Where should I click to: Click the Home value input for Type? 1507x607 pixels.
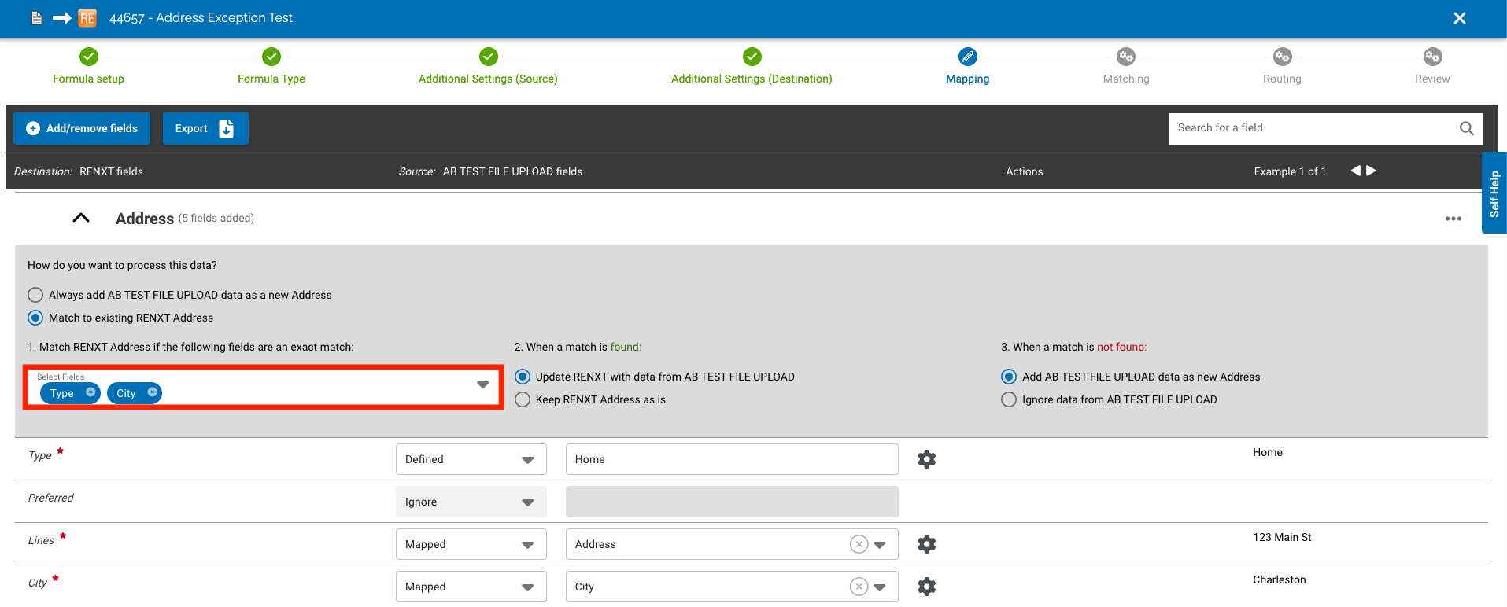(x=732, y=459)
